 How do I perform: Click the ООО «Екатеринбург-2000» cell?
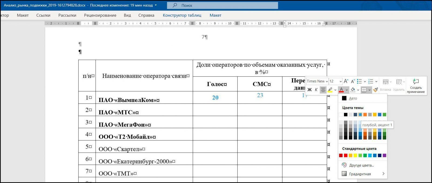pyautogui.click(x=144, y=159)
